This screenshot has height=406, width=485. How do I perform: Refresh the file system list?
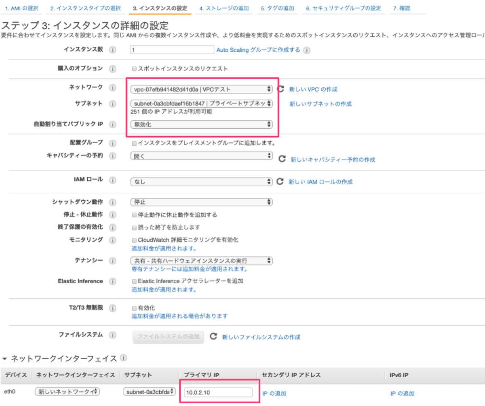click(214, 337)
